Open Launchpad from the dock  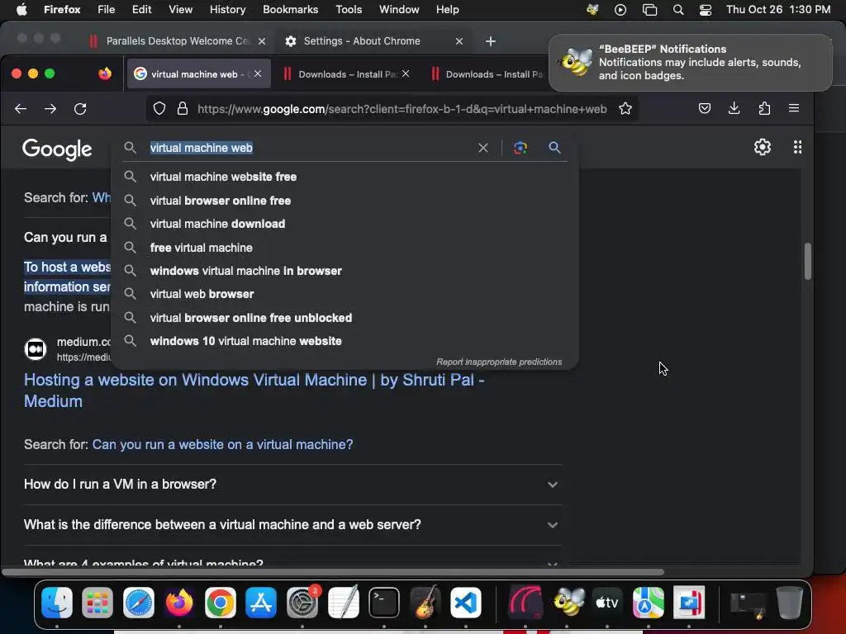97,602
